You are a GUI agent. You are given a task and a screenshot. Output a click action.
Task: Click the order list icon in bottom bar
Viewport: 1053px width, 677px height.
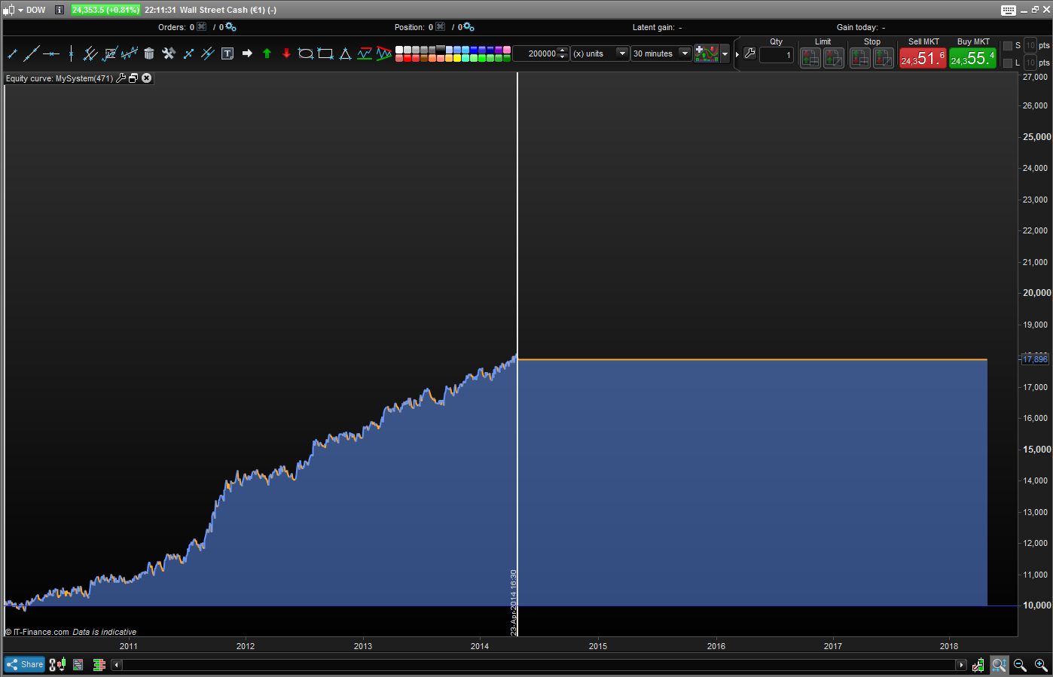point(78,665)
